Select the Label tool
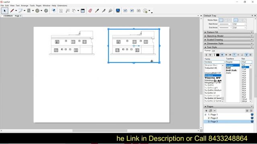Screen dimensions: 257x144 pos(67,11)
